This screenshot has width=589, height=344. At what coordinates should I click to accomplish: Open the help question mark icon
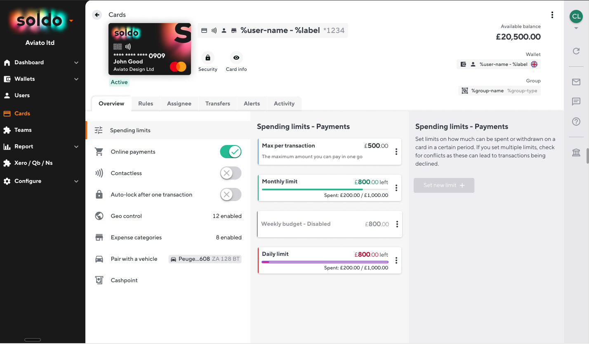tap(576, 122)
